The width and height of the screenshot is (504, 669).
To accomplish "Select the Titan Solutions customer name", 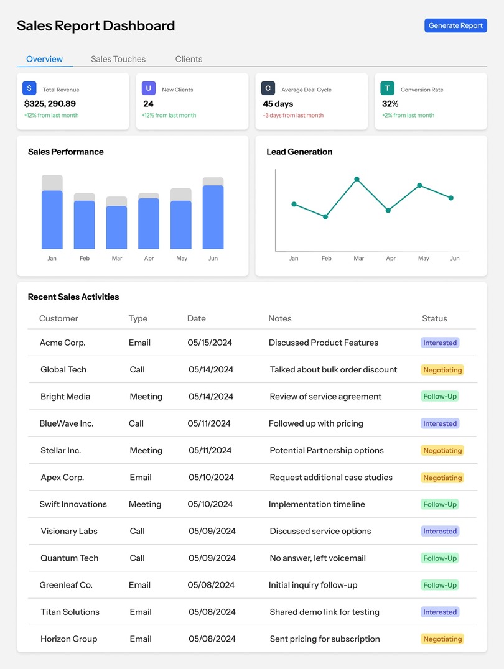I will pos(70,612).
